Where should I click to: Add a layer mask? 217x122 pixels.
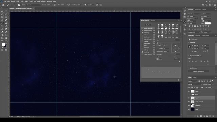[201, 116]
